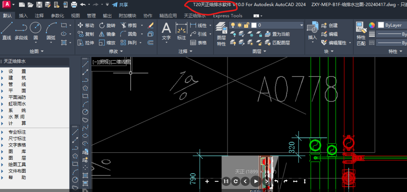The height and width of the screenshot is (192, 407).
Task: Open the layer 0 dropdown list
Action: tap(301, 25)
